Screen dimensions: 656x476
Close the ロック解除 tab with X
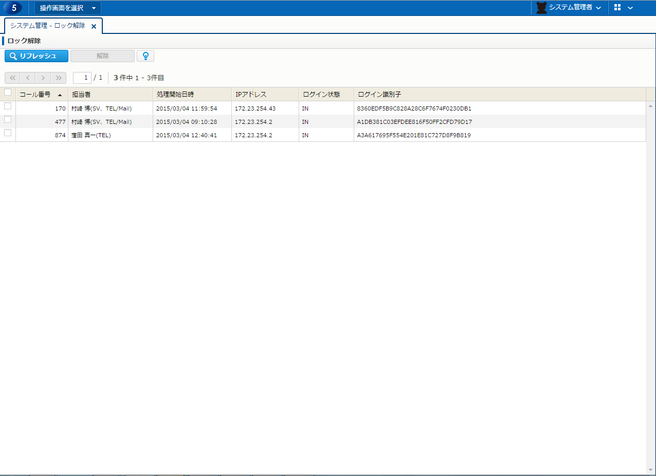[94, 26]
